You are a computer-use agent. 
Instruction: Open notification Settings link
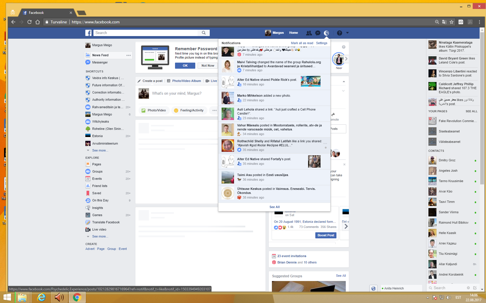[322, 43]
